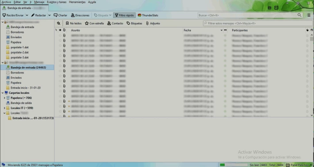314x167 pixels.
Task: Click the global search magnifier icon
Action: 299,15
